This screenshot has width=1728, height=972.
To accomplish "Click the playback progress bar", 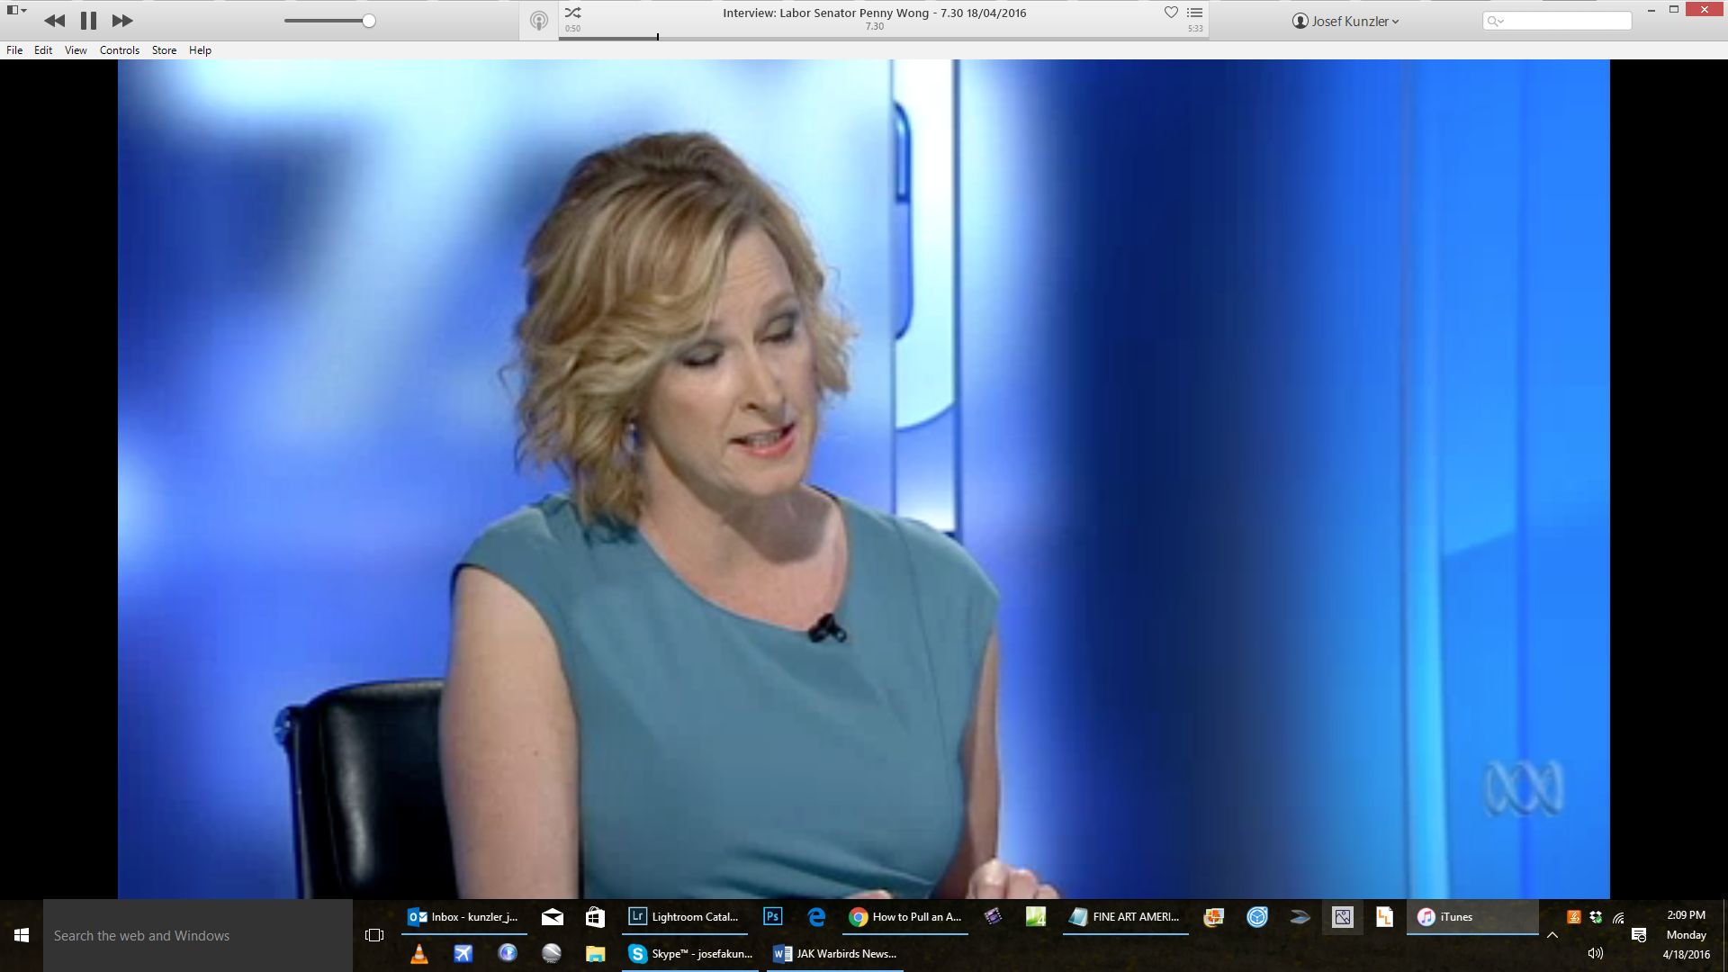I will [x=882, y=38].
